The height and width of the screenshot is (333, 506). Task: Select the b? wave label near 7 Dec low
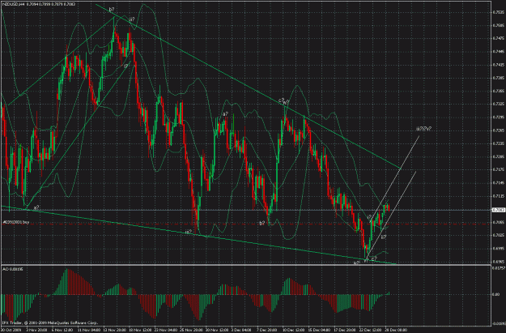tap(262, 223)
